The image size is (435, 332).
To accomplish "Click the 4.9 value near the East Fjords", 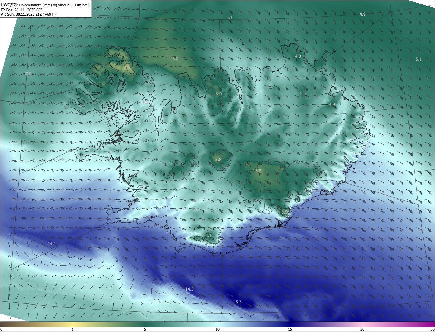I will point(332,104).
